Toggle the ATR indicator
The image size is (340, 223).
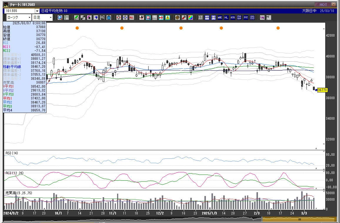pyautogui.click(x=233, y=18)
